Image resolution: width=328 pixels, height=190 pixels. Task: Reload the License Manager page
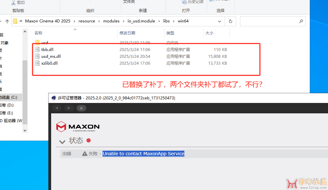(x=81, y=108)
